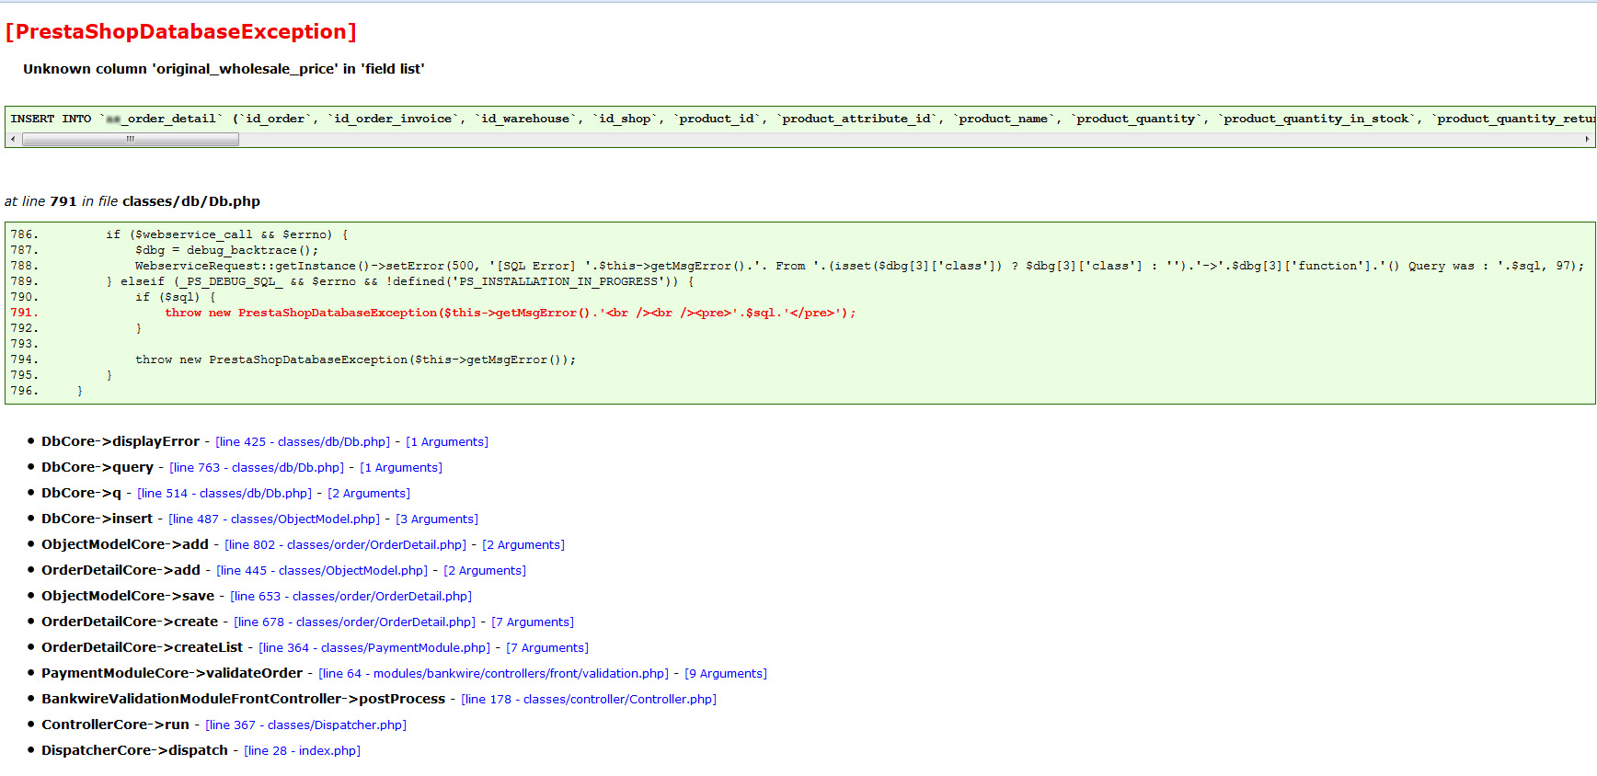Click the 'PaymentModuleCore->validateOrder' stack entry name

pyautogui.click(x=172, y=673)
